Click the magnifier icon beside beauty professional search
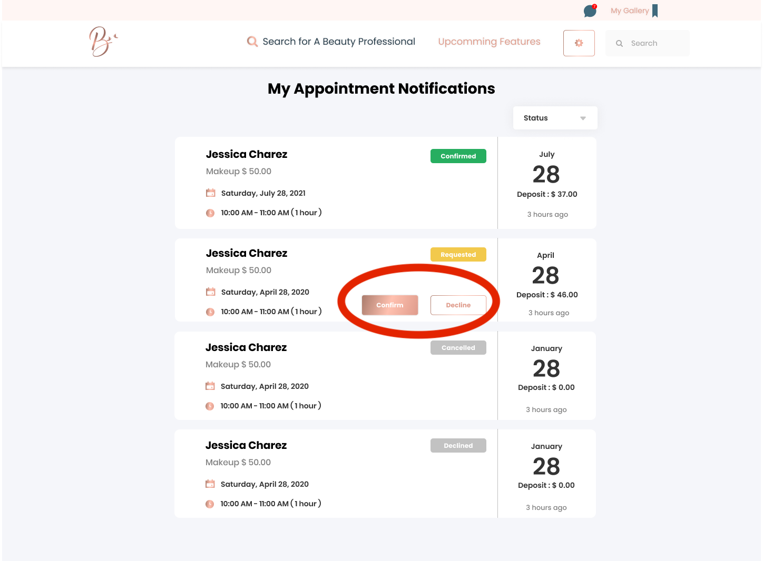 (x=252, y=42)
